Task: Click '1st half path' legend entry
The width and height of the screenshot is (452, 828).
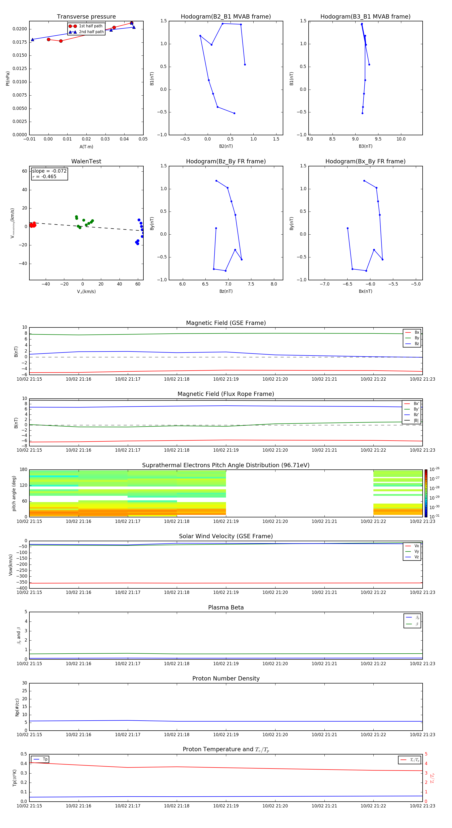Action: [x=86, y=26]
